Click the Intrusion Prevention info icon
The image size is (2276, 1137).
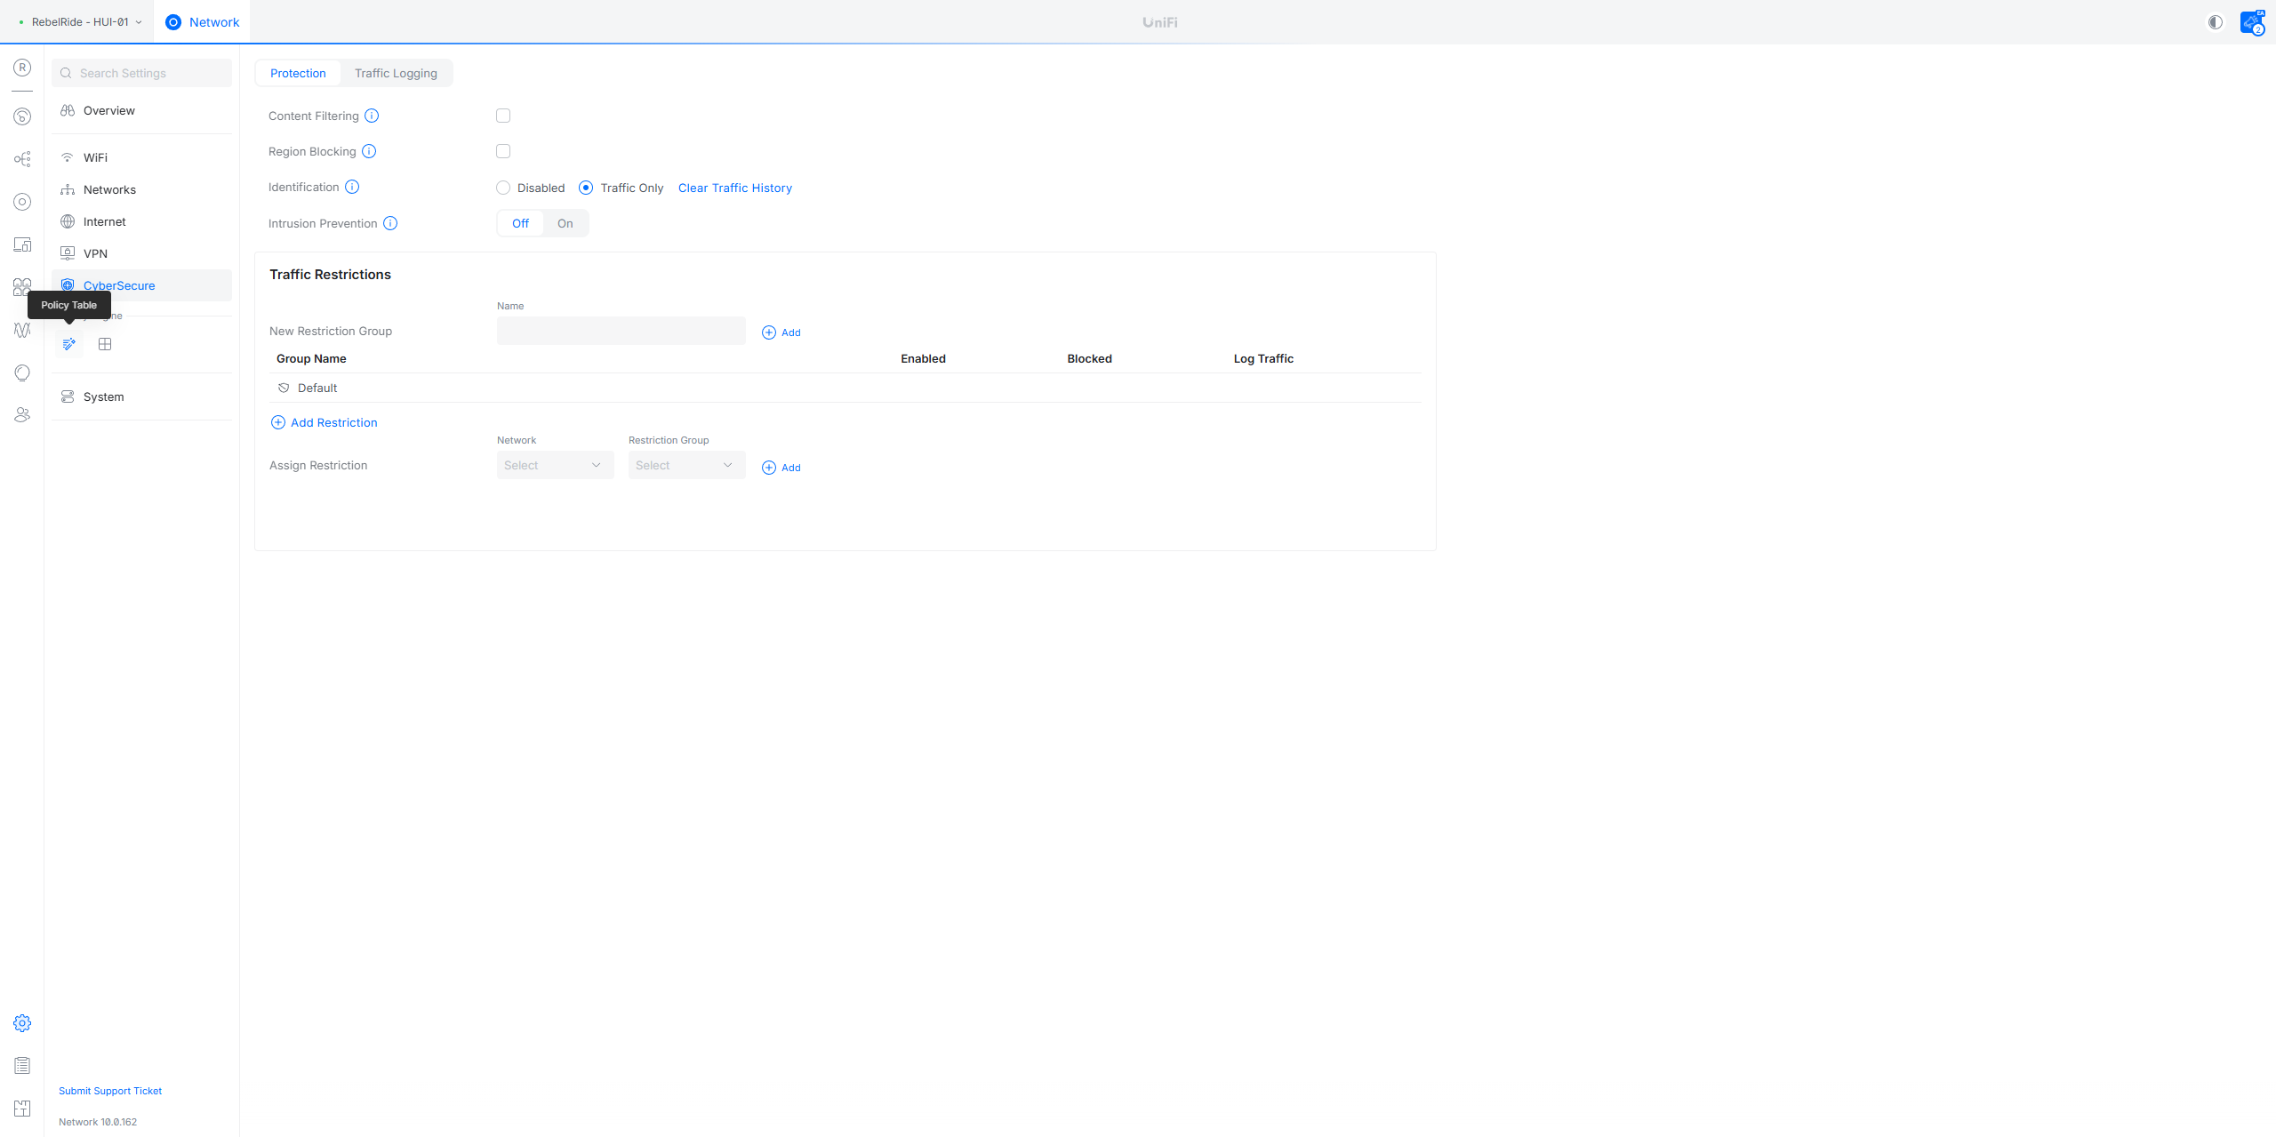click(x=390, y=223)
